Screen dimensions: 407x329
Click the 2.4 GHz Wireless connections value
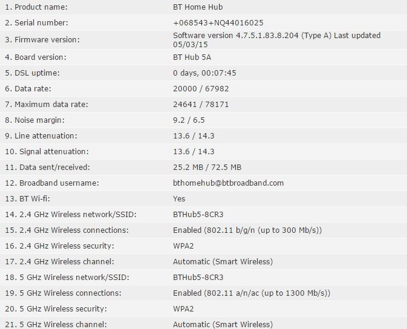coord(247,230)
